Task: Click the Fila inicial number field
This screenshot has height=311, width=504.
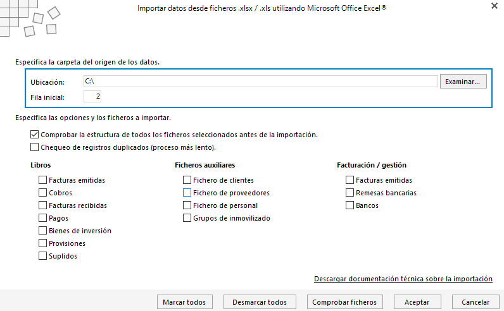Action: pyautogui.click(x=92, y=96)
